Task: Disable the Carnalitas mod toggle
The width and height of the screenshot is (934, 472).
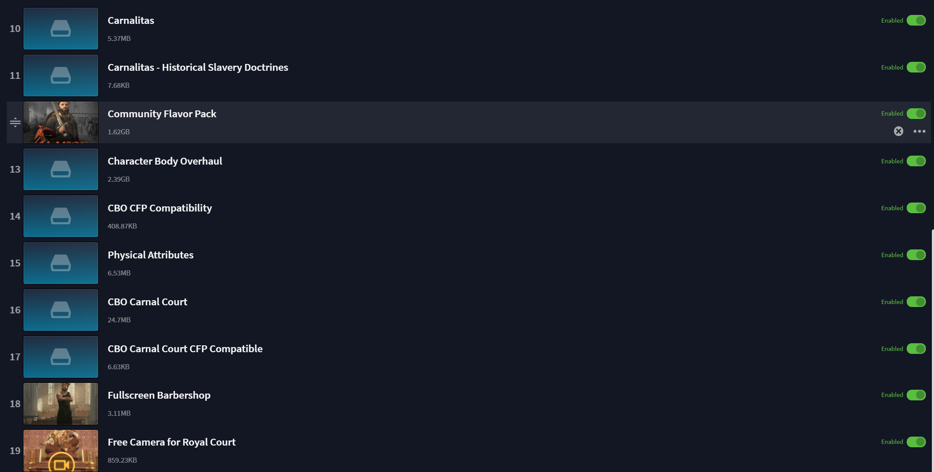Action: (916, 20)
